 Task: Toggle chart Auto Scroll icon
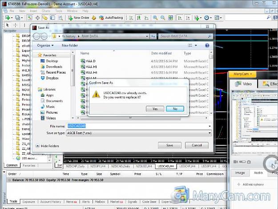pyautogui.click(x=180, y=17)
